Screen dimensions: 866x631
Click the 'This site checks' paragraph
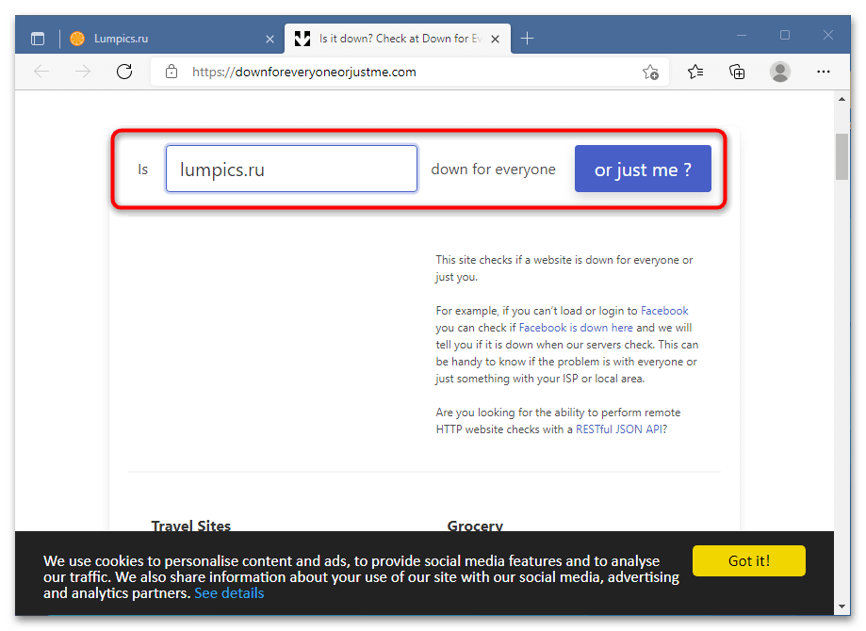coord(564,268)
